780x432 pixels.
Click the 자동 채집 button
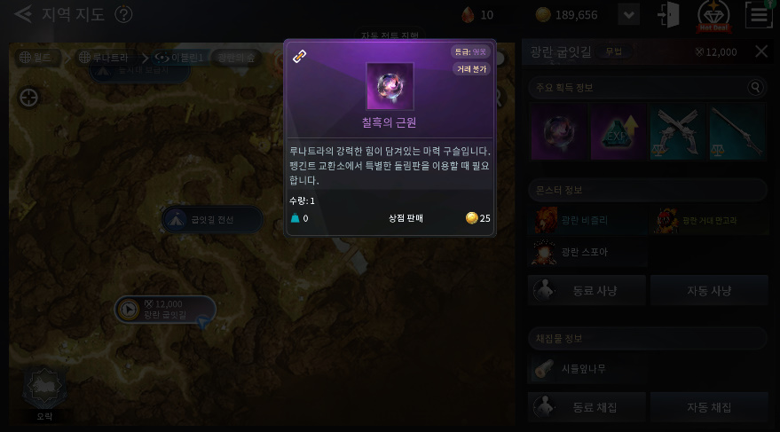click(x=709, y=407)
